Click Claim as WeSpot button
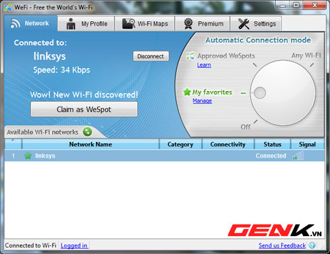 (84, 110)
